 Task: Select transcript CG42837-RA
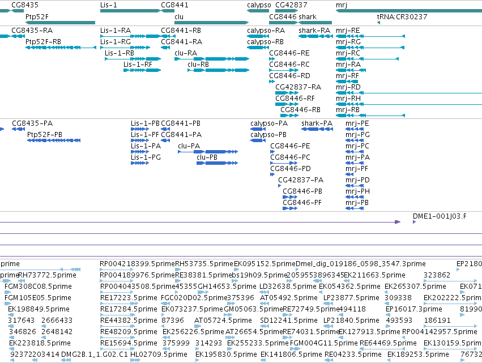(287, 92)
